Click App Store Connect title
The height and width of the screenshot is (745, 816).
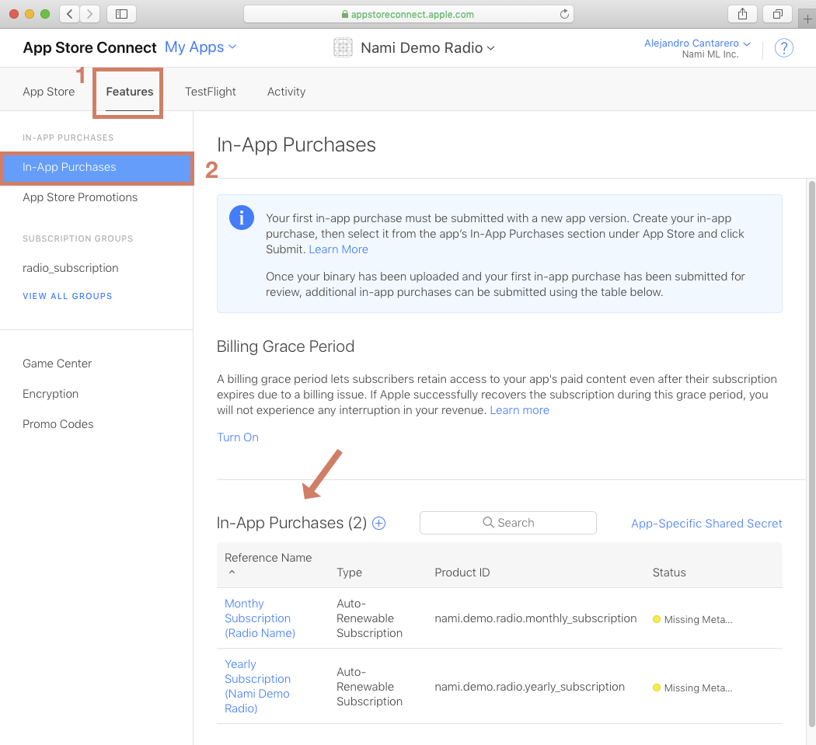coord(89,47)
